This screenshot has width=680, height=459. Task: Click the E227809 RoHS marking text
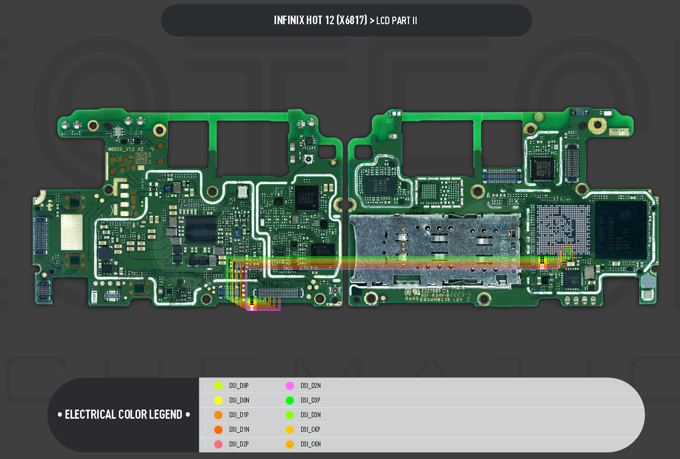pos(437,295)
